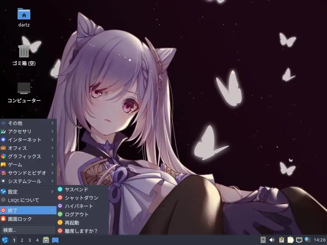Click the 離席しますか？ power icon
The width and height of the screenshot is (327, 245).
(x=60, y=231)
